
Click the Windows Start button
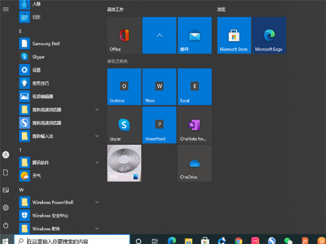[6, 241]
